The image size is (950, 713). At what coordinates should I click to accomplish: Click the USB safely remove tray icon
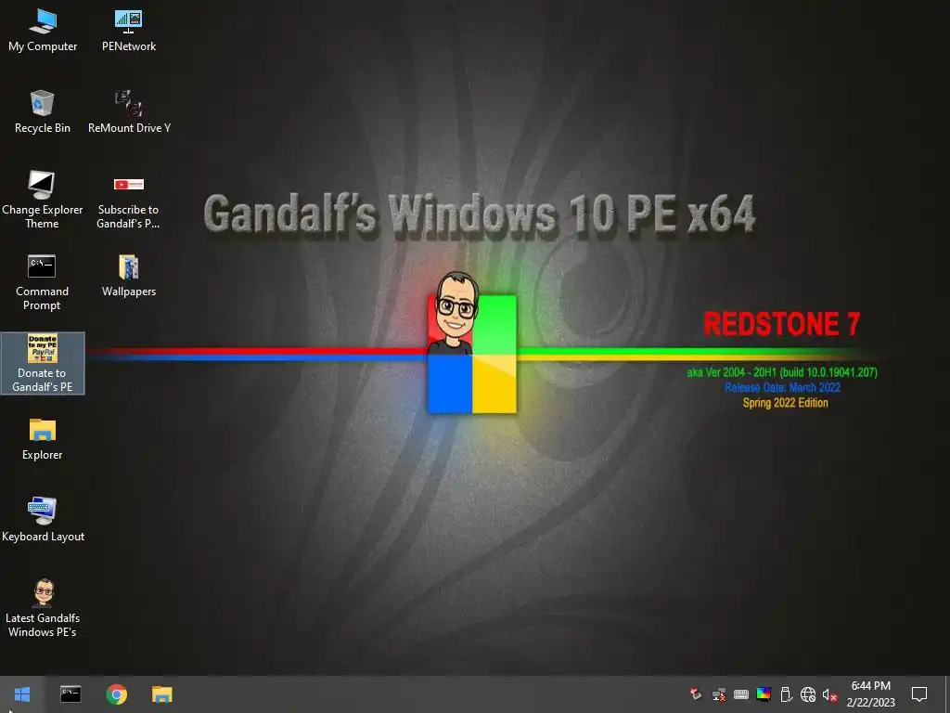[x=786, y=694]
